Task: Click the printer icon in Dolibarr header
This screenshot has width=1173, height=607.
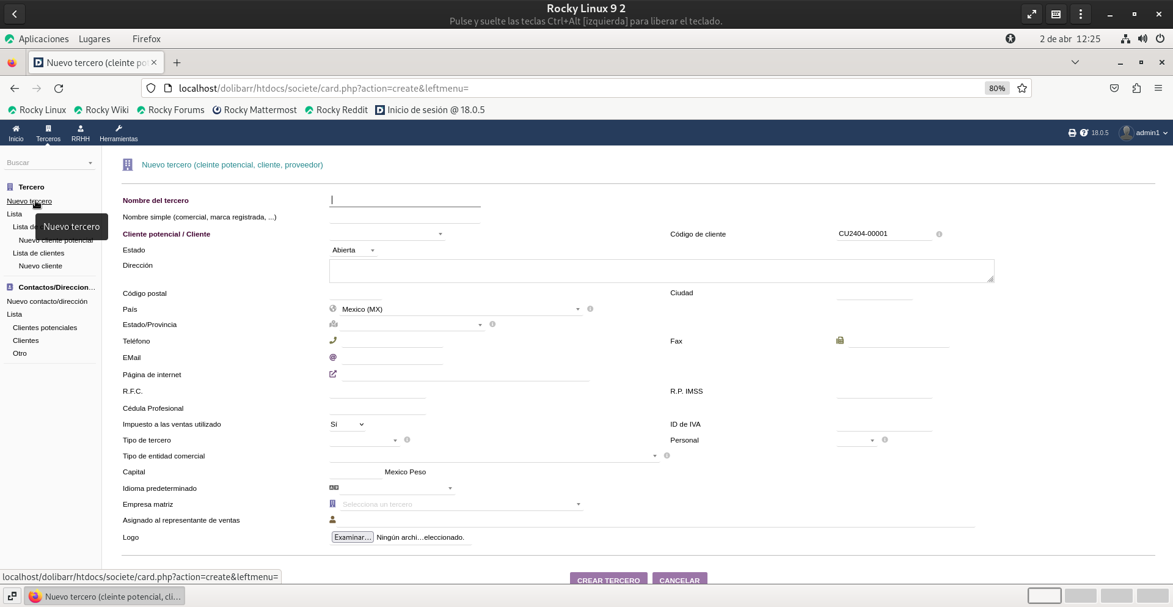Action: [1072, 133]
